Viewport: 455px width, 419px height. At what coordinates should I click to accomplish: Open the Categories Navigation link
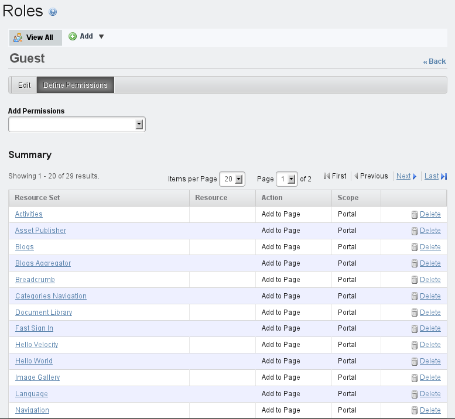[51, 296]
